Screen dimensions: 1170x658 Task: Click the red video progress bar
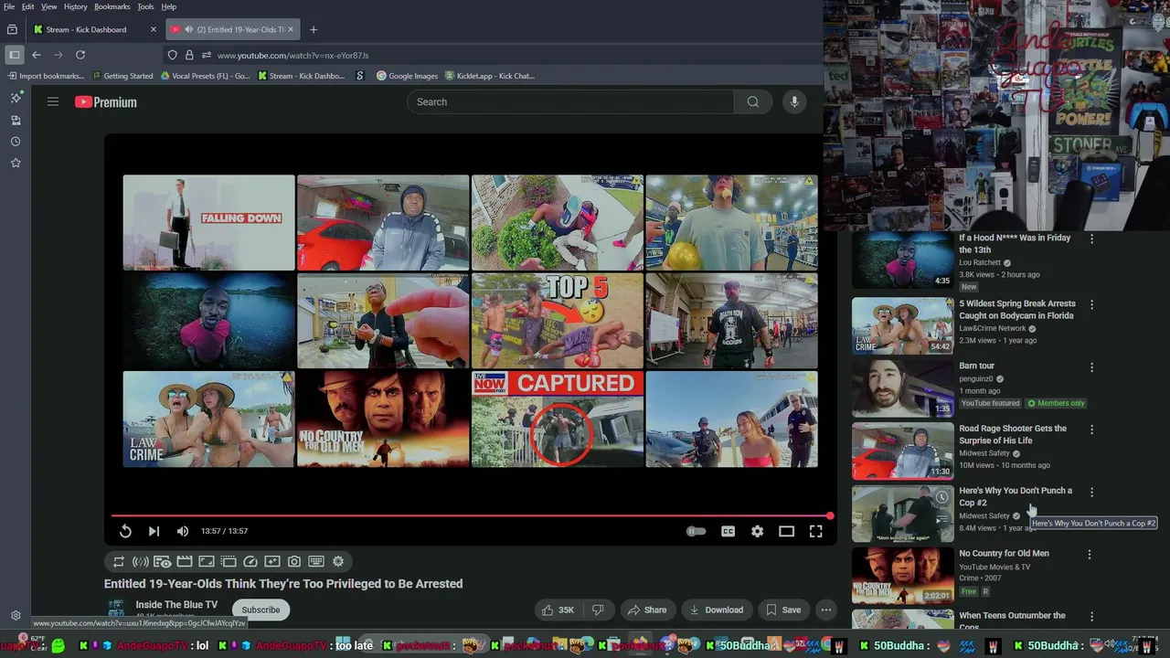tap(471, 516)
